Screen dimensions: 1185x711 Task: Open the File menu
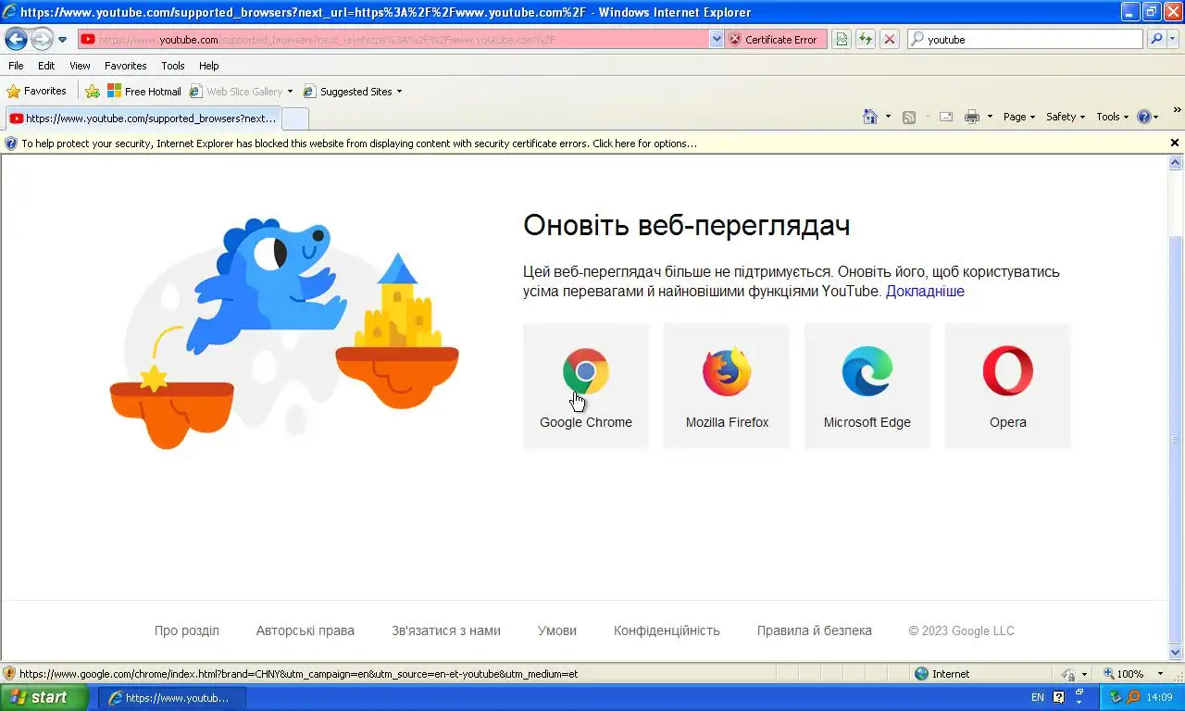pyautogui.click(x=16, y=66)
